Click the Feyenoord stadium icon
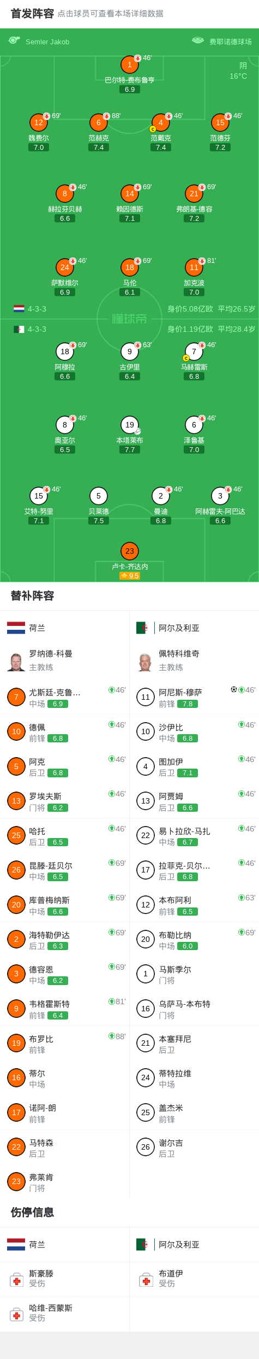This screenshot has height=1359, width=259. [x=198, y=40]
